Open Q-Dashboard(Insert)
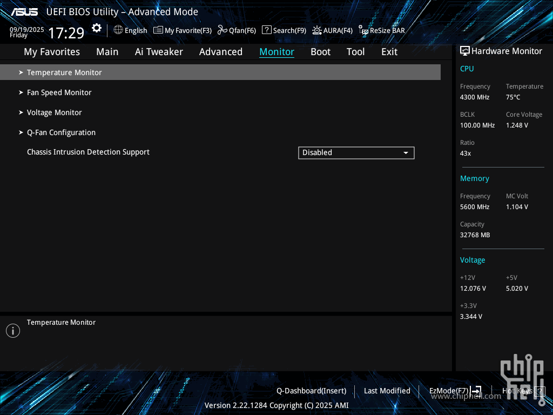Screen dimensions: 553x415 click(x=312, y=391)
